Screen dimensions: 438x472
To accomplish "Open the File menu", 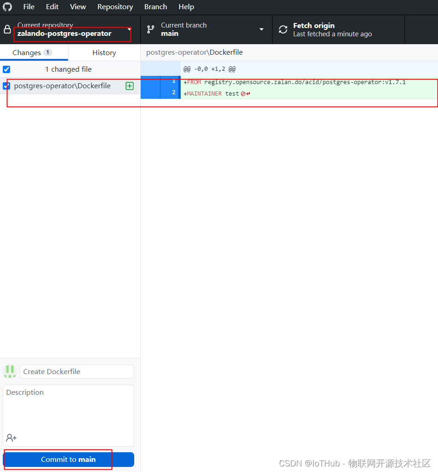I will [x=29, y=6].
